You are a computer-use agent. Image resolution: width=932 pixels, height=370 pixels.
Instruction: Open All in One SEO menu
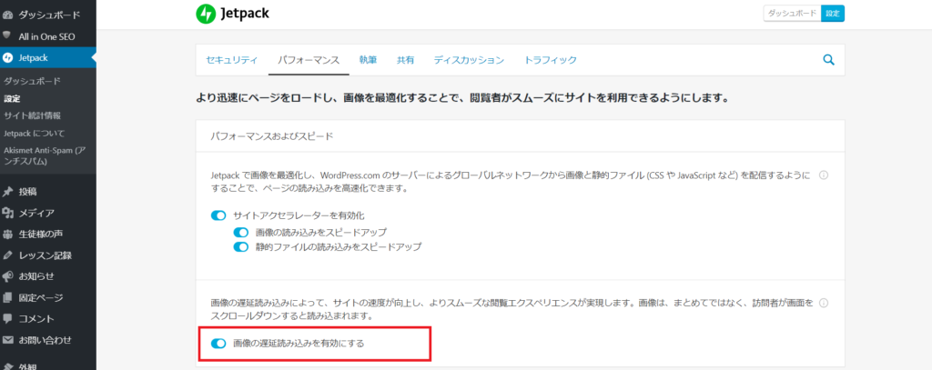[x=49, y=36]
